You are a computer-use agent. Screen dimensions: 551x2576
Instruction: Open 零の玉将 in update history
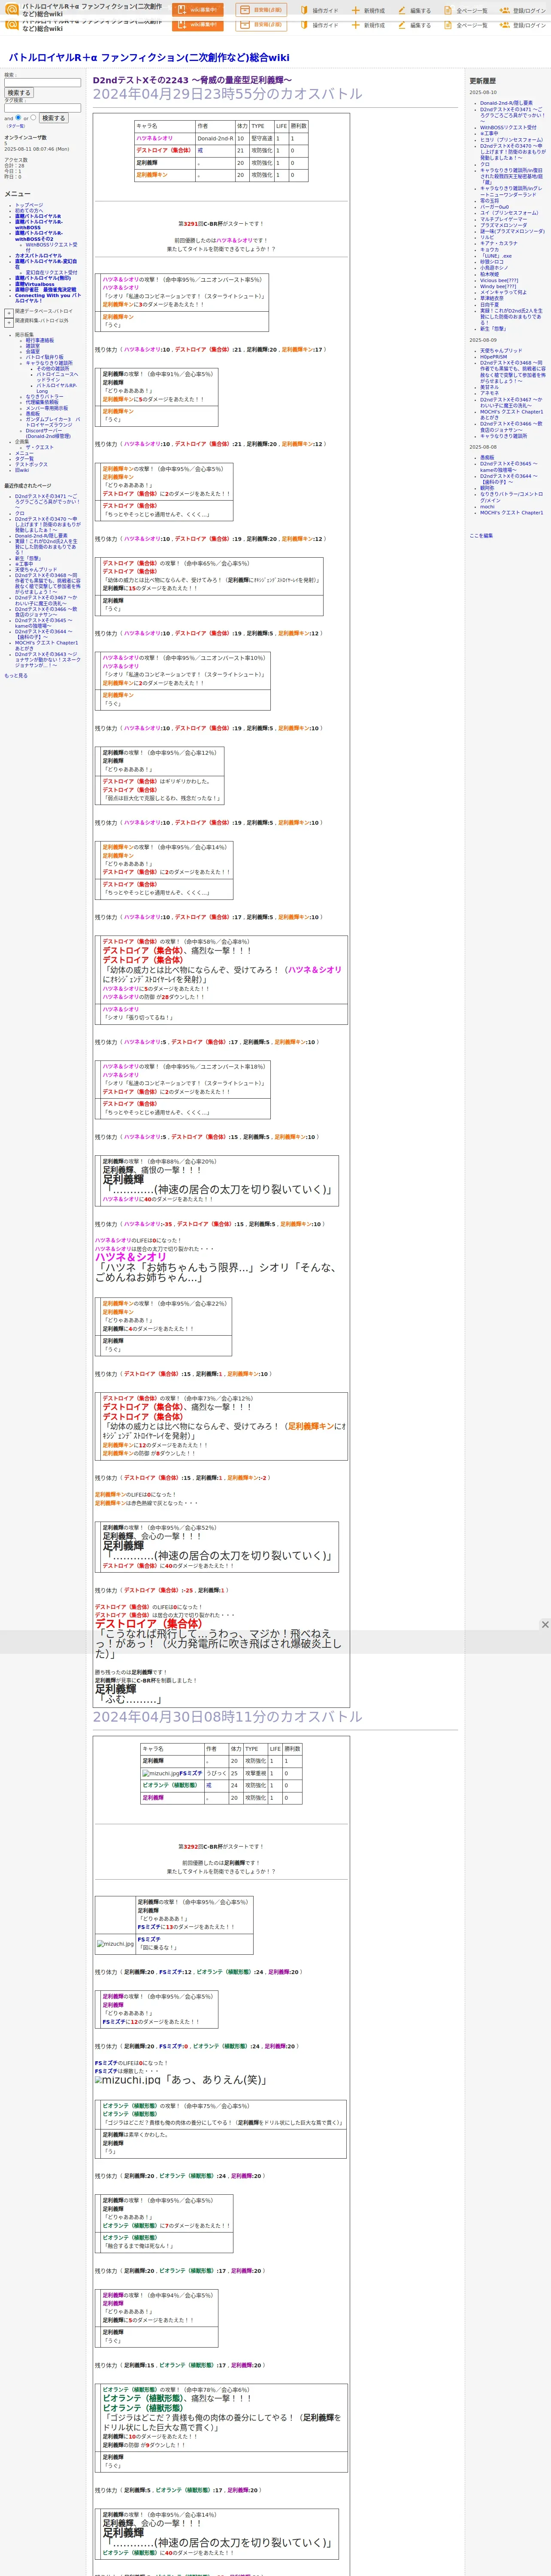click(x=489, y=201)
